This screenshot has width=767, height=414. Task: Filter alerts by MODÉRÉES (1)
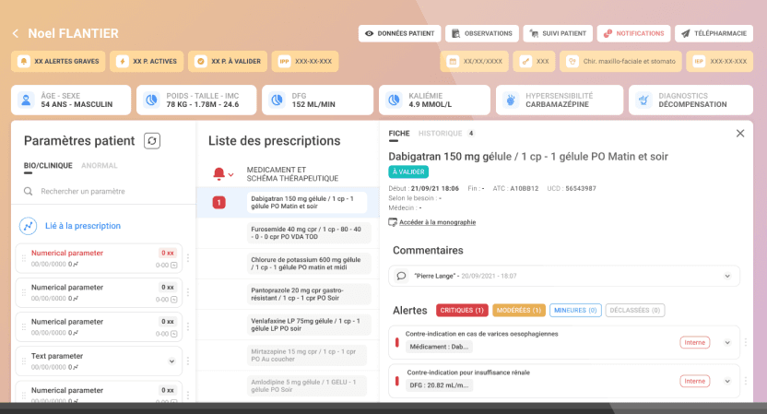click(x=518, y=310)
